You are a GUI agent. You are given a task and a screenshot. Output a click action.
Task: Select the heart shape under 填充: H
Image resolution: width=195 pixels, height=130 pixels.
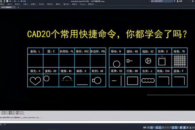pyautogui.click(x=35, y=81)
